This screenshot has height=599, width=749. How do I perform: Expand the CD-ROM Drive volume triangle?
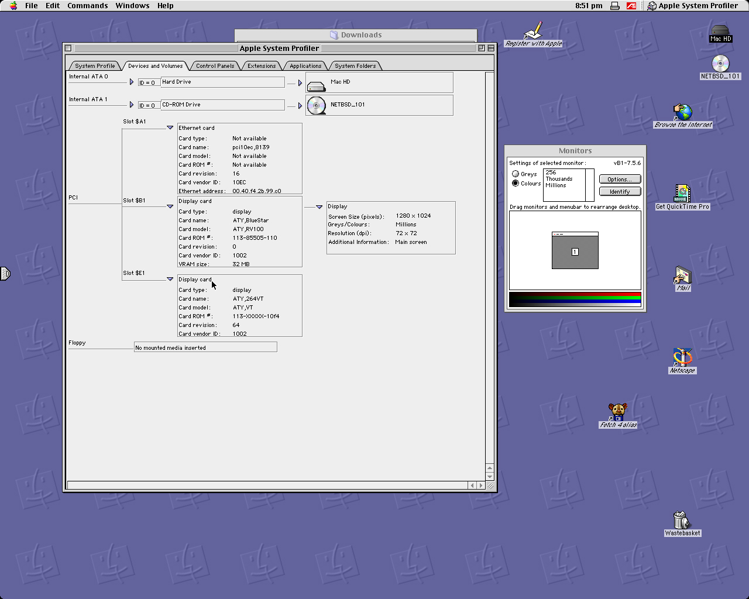point(300,106)
